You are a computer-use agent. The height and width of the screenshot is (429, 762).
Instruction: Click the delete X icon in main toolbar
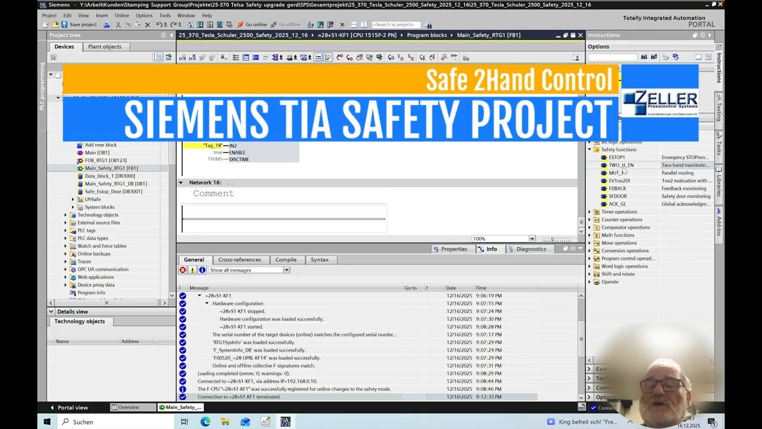click(148, 24)
